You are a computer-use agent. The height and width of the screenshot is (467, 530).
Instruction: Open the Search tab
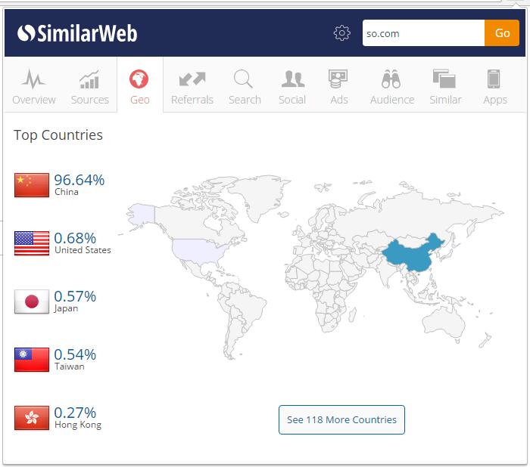click(245, 86)
